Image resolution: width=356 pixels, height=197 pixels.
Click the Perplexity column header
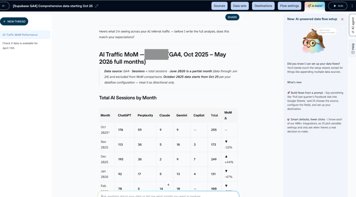tap(145, 115)
